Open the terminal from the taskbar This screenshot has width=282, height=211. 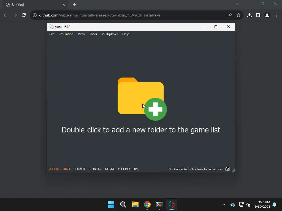point(159,204)
